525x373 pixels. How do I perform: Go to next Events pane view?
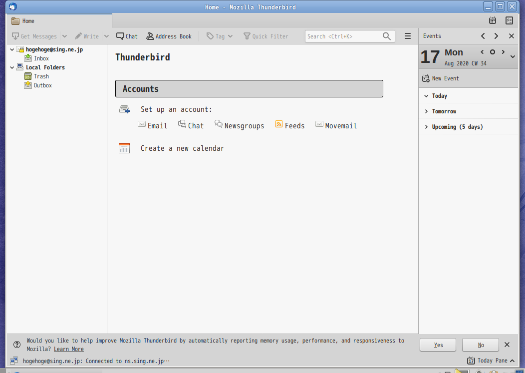(x=496, y=36)
